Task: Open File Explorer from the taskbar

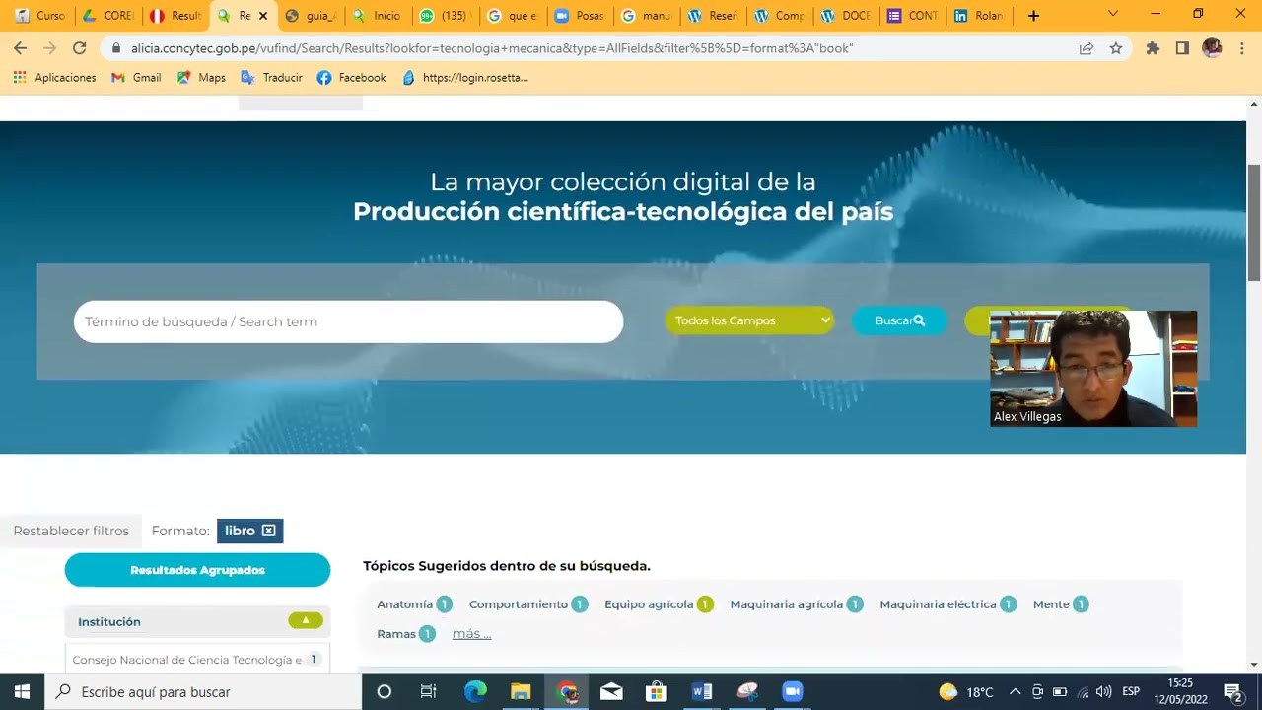Action: pyautogui.click(x=521, y=691)
